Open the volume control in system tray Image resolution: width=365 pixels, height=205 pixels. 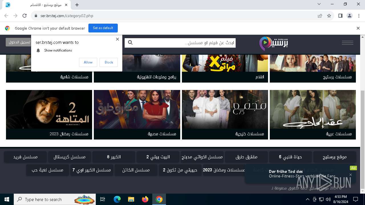click(328, 199)
